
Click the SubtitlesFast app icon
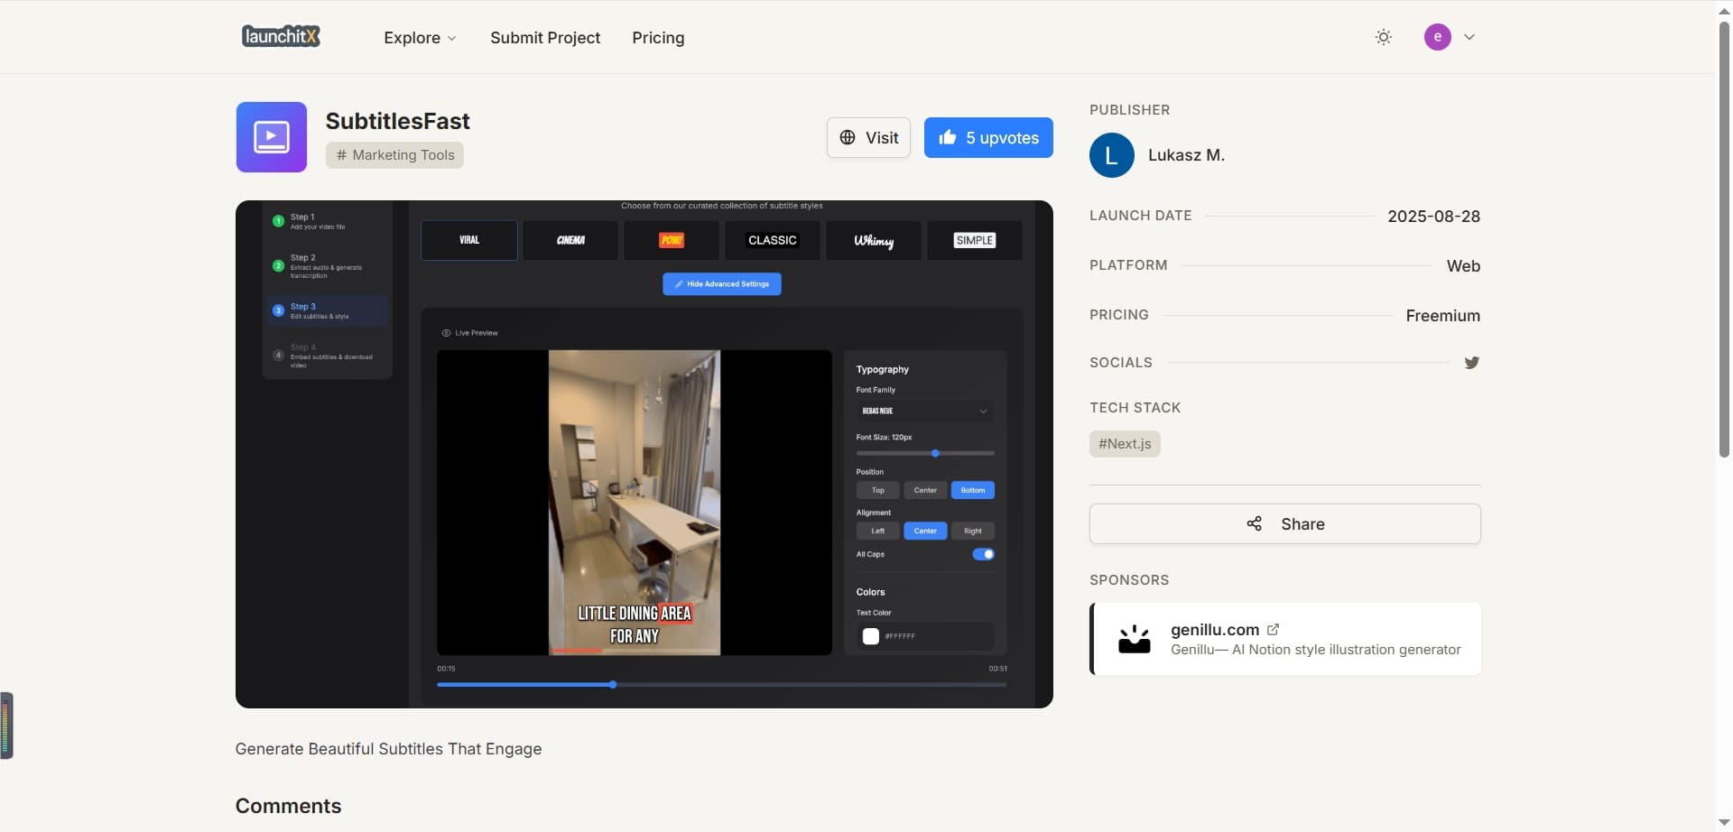[271, 137]
